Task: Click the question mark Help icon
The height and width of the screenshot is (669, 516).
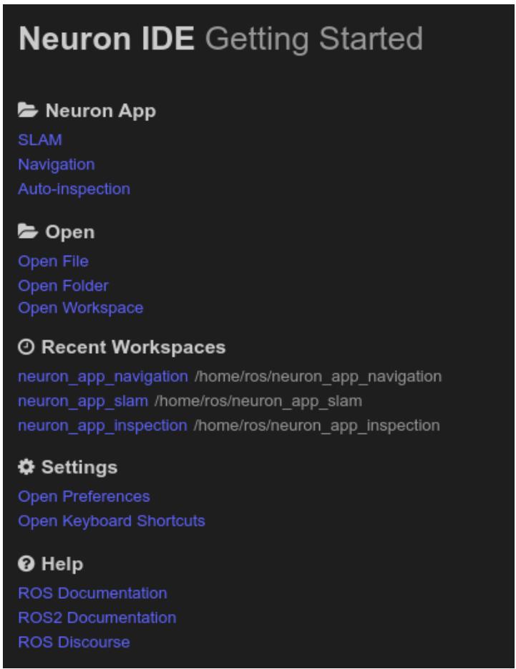Action: pos(26,564)
